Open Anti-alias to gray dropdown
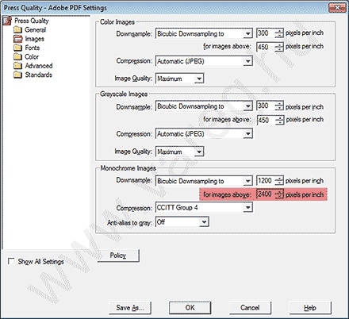Image resolution: width=349 pixels, height=319 pixels. (182, 222)
